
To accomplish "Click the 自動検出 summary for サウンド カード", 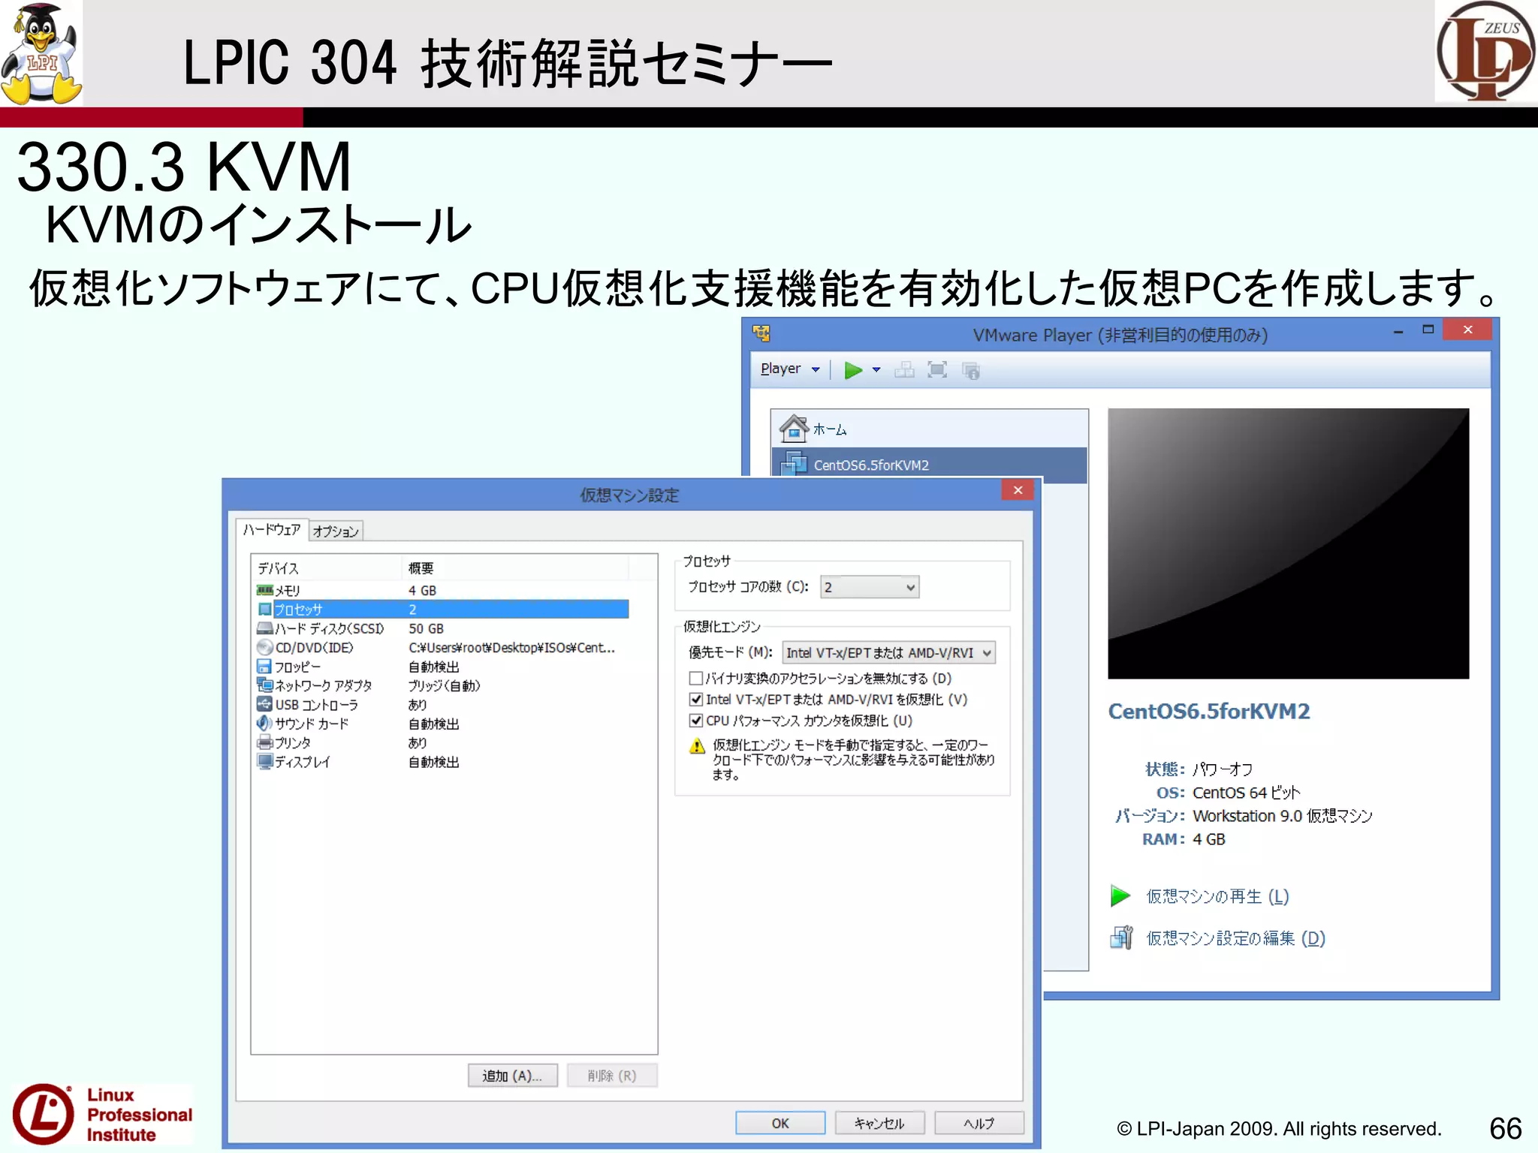I will pyautogui.click(x=433, y=724).
